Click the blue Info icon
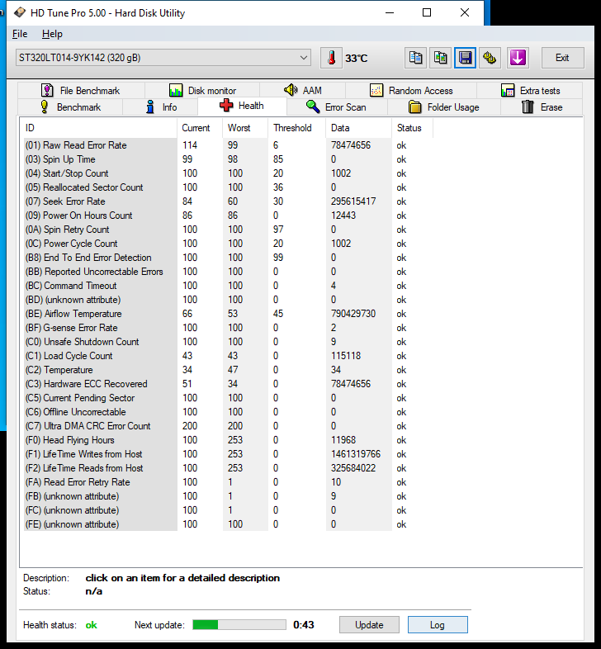Viewport: 601px width, 649px height. pos(149,107)
